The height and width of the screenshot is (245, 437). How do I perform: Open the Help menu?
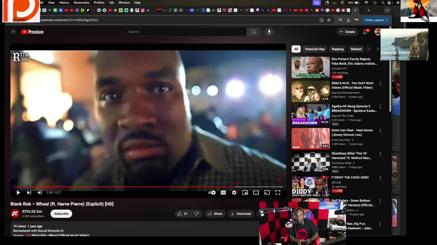click(137, 3)
